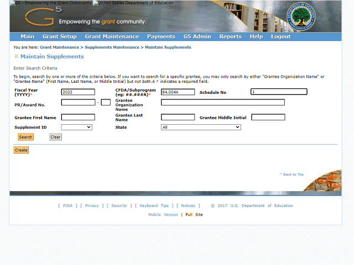
Task: Open the Main menu
Action: click(x=28, y=36)
